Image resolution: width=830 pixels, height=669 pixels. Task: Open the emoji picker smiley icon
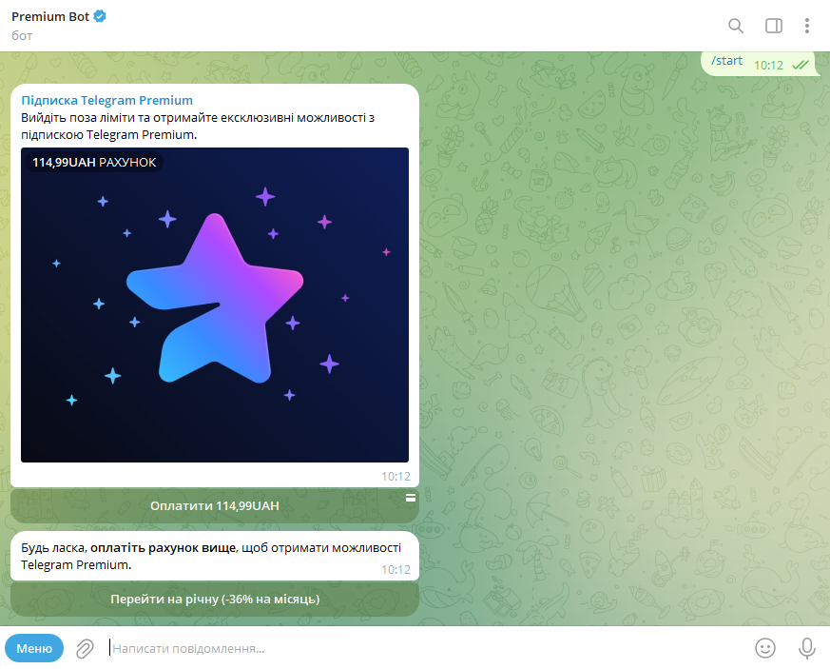[765, 648]
